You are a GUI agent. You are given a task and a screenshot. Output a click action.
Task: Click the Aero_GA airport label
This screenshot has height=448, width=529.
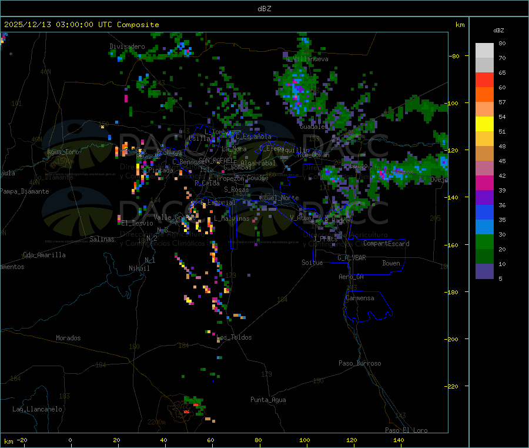point(351,277)
